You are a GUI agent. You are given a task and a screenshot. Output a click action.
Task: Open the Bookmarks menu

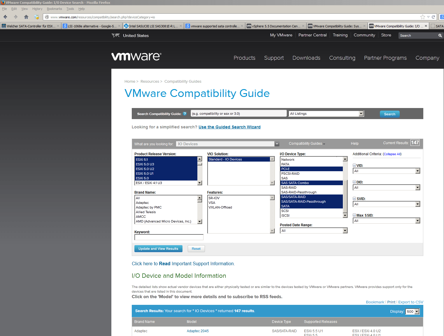pyautogui.click(x=54, y=9)
